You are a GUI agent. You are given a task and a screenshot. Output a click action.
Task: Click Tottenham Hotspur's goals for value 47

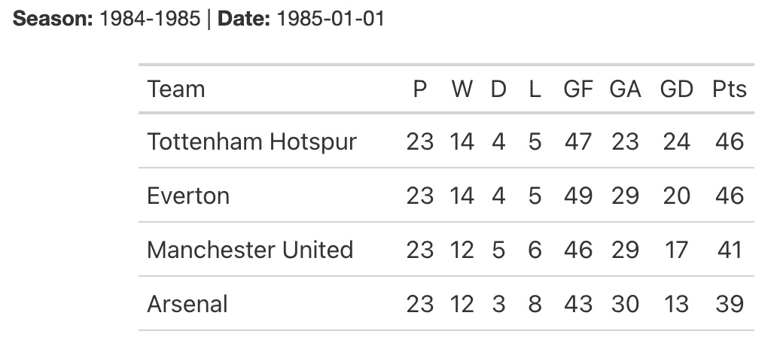coord(578,141)
